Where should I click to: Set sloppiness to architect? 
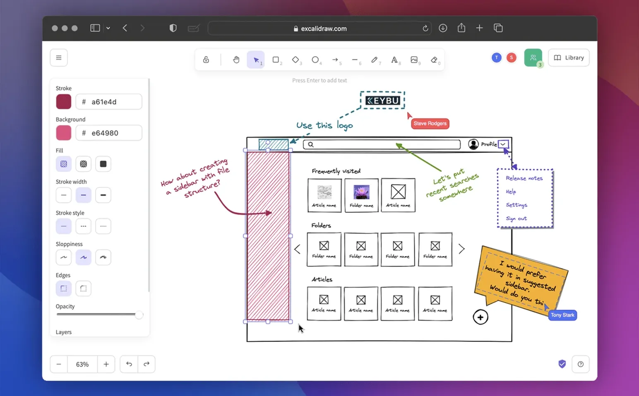tap(64, 257)
